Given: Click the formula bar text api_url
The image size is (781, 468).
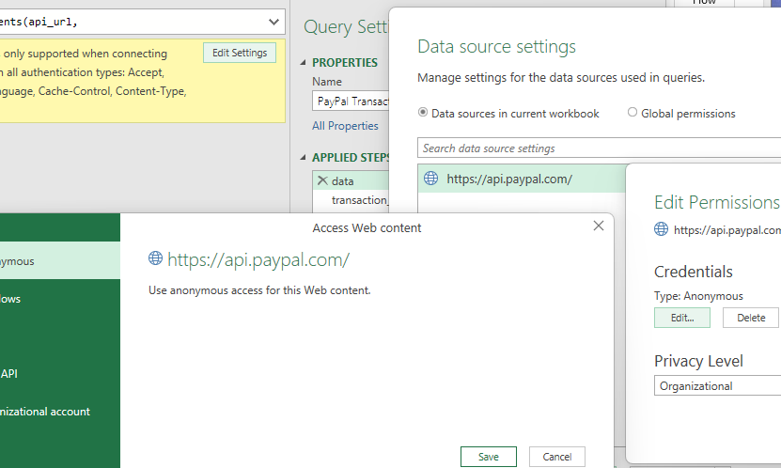Looking at the screenshot, I should [52, 22].
